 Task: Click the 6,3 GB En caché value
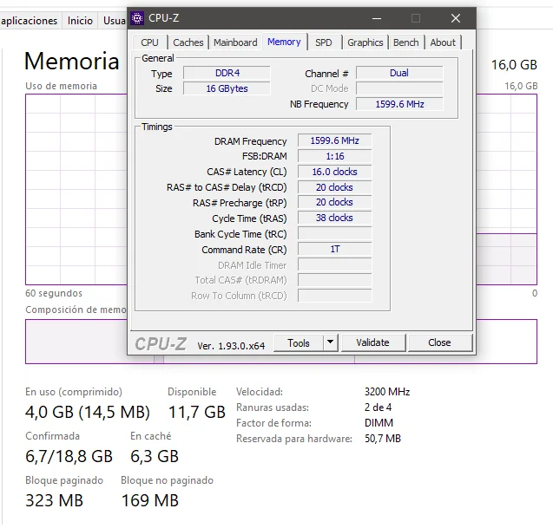tap(155, 456)
